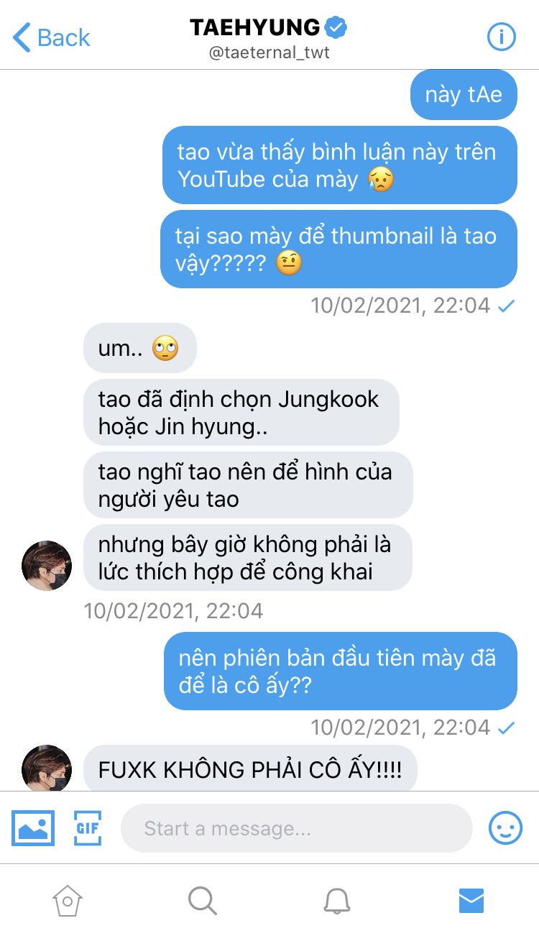Tap avatar beside 'nhưng bây giờ' message
The height and width of the screenshot is (936, 539).
(x=47, y=565)
